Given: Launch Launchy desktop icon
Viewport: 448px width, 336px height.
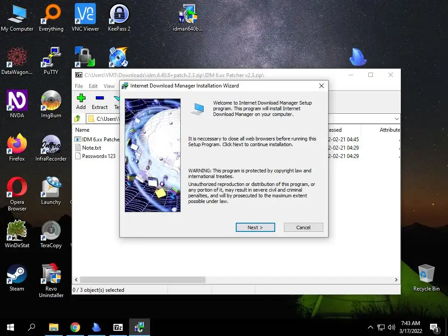Looking at the screenshot, I should (x=51, y=191).
